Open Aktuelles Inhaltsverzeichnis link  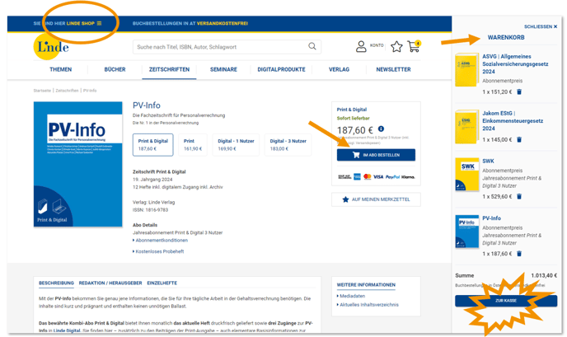point(368,305)
